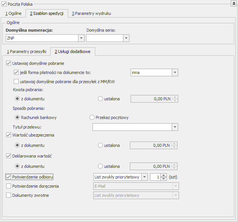Select 'z dokumentu' for Deklarowana wartość

pyautogui.click(x=17, y=166)
